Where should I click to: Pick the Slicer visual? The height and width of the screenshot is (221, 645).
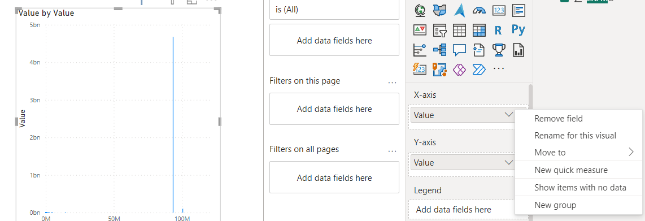click(x=440, y=30)
